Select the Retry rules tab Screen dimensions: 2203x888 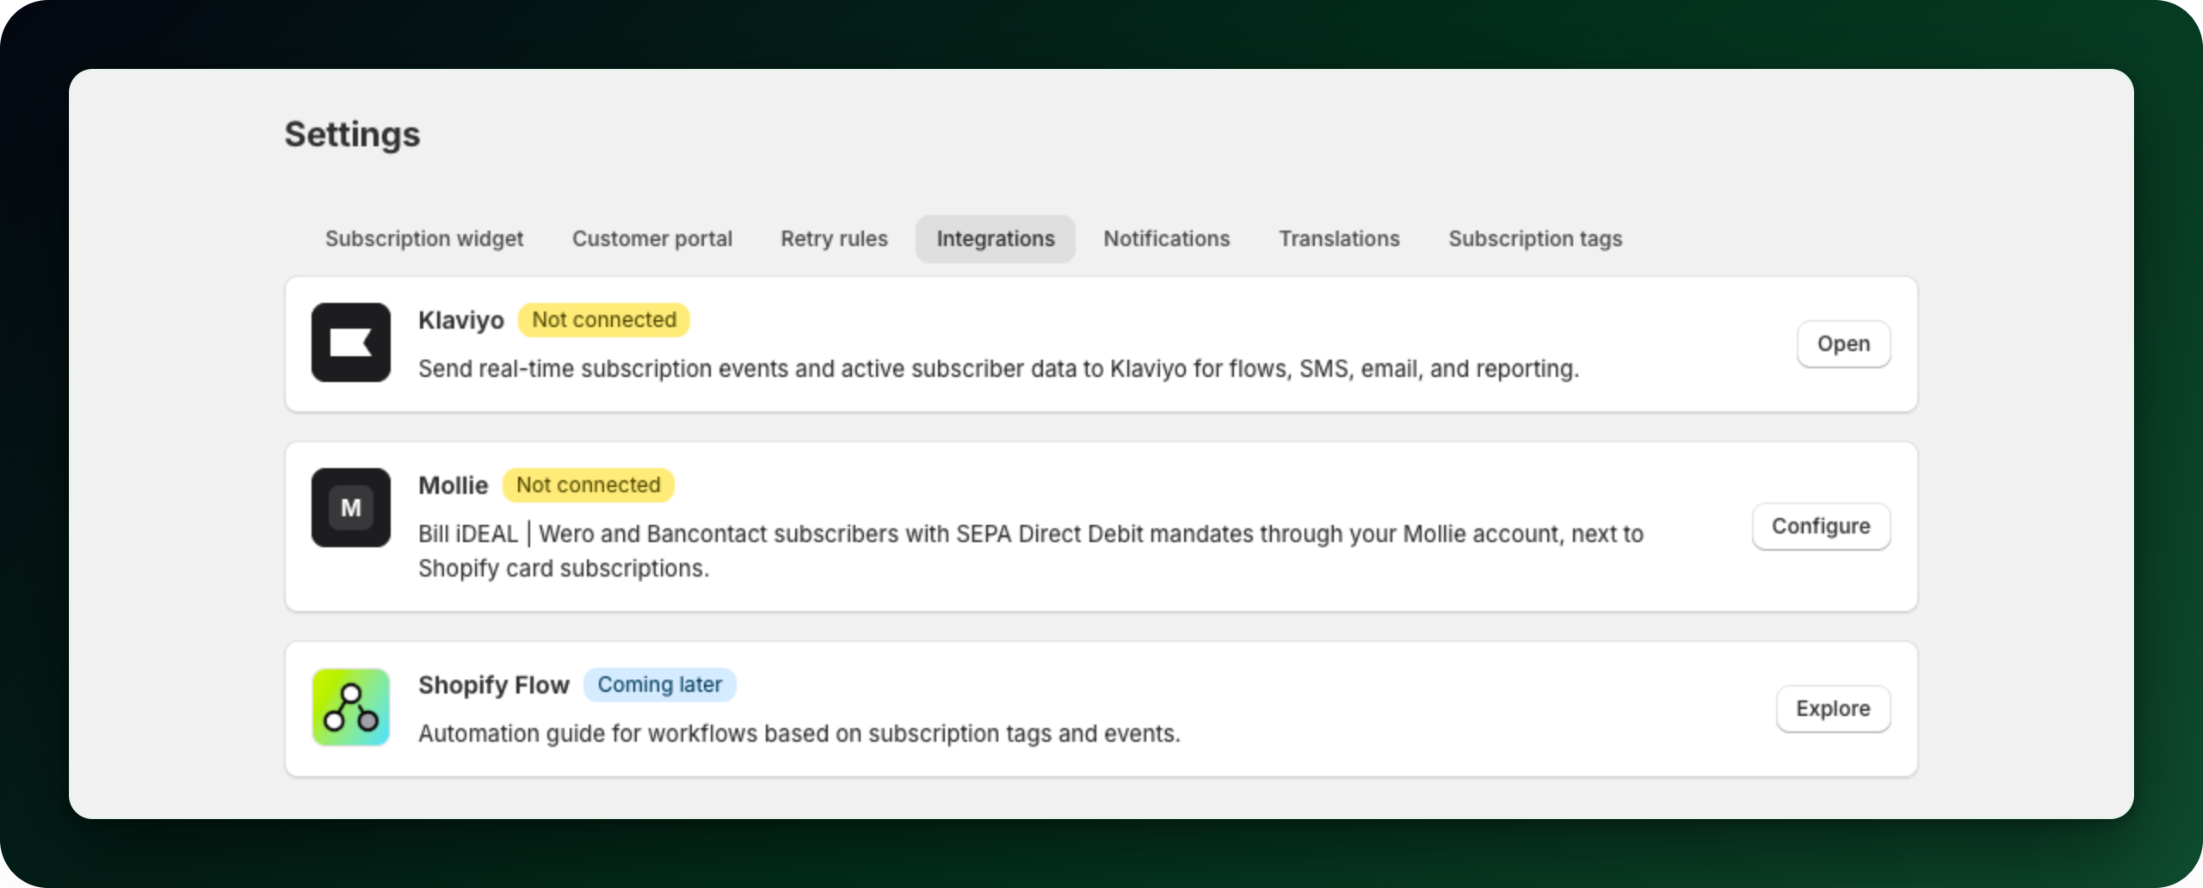pos(834,238)
